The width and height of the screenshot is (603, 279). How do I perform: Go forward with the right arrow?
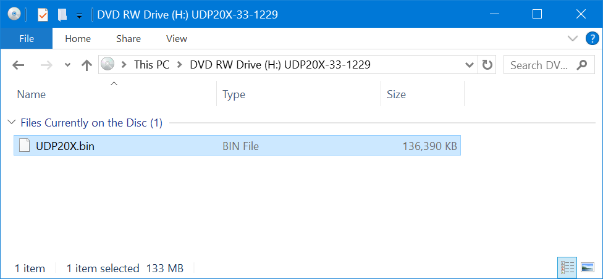[x=46, y=65]
